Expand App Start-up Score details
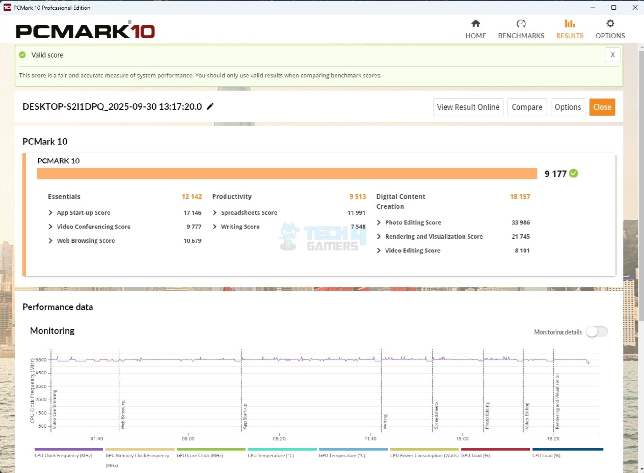 click(51, 213)
